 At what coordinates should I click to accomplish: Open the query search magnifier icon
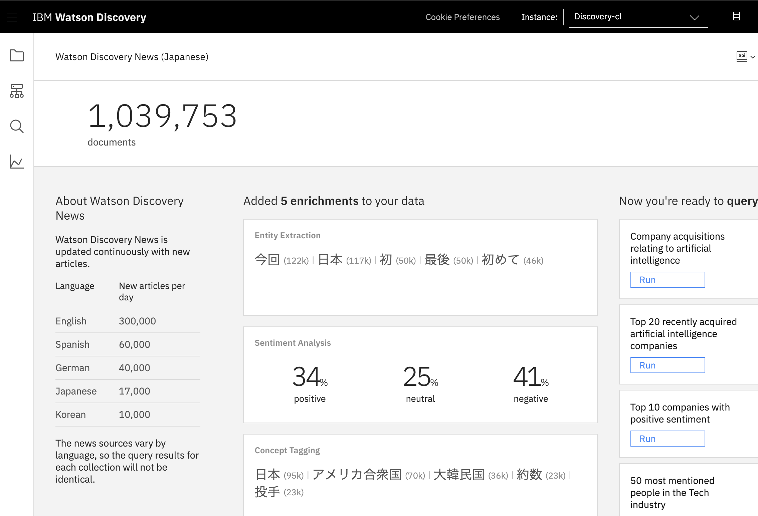pos(17,126)
